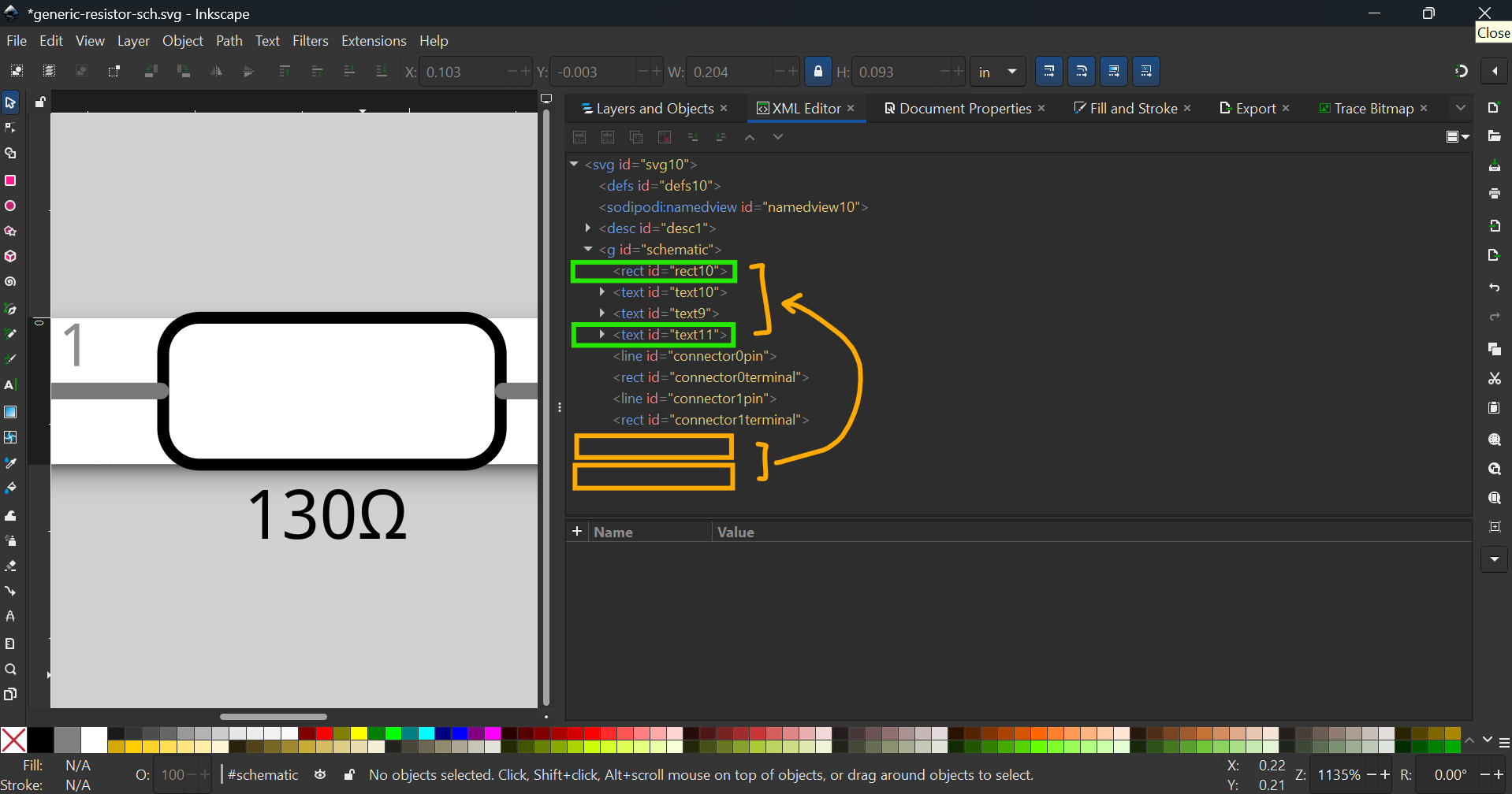Open the Extensions menu
Screen dimensions: 1512x794
pyautogui.click(x=373, y=41)
